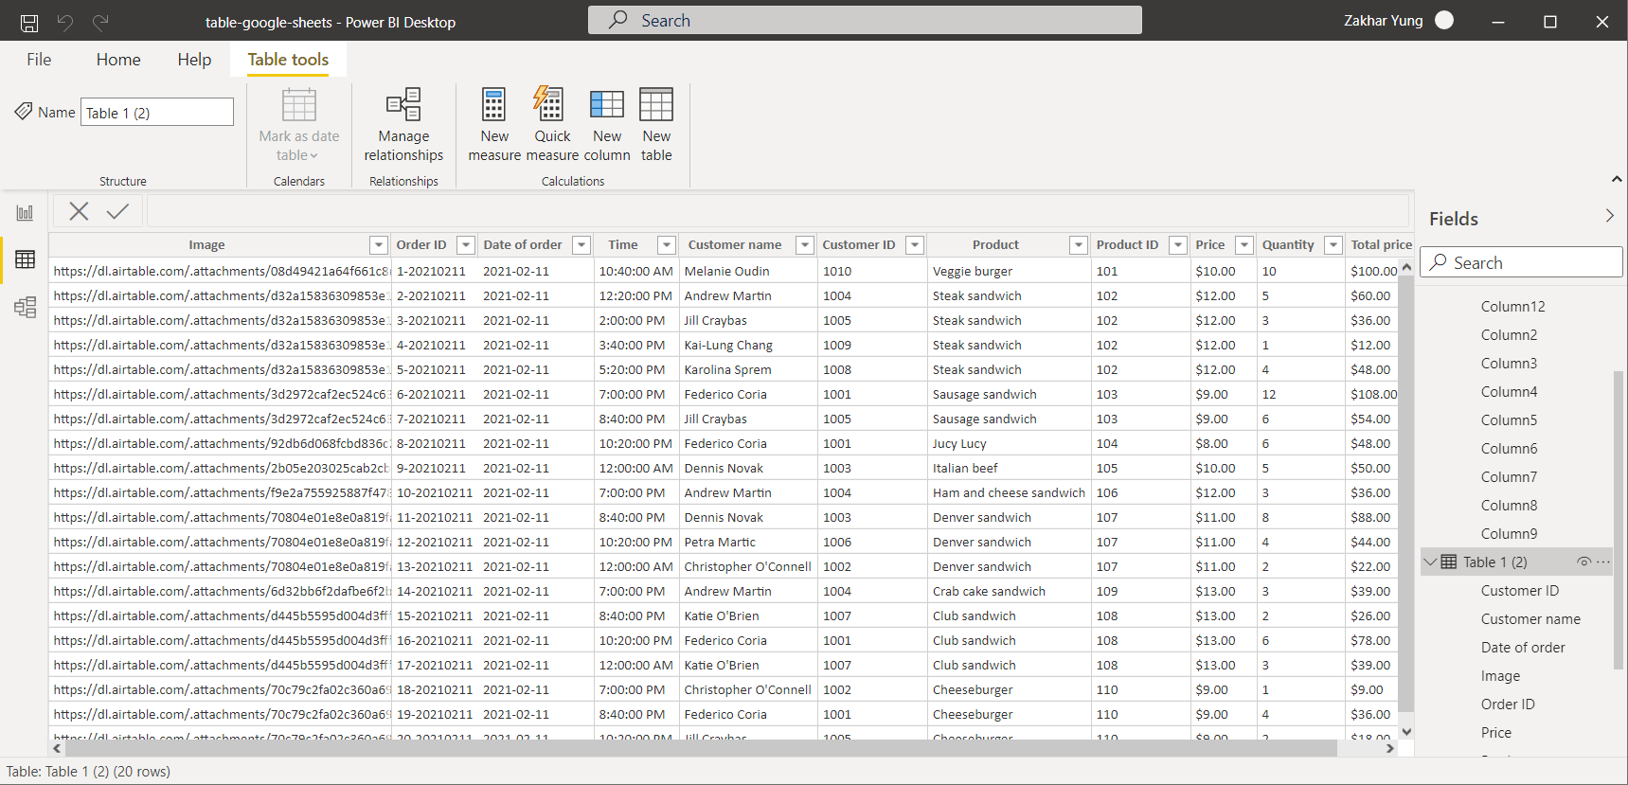The width and height of the screenshot is (1628, 785).
Task: Select the Date of order field
Action: tap(1523, 647)
